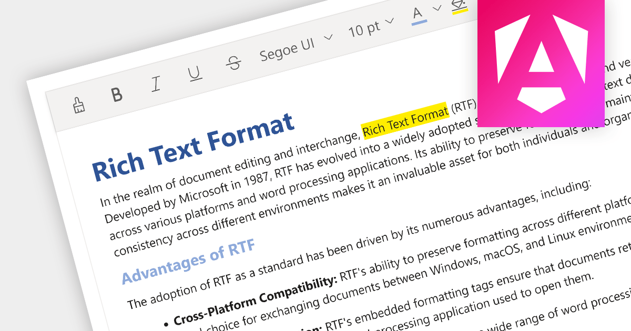The width and height of the screenshot is (631, 331).
Task: Click the 'Rich Text Format' main heading
Action: (192, 146)
